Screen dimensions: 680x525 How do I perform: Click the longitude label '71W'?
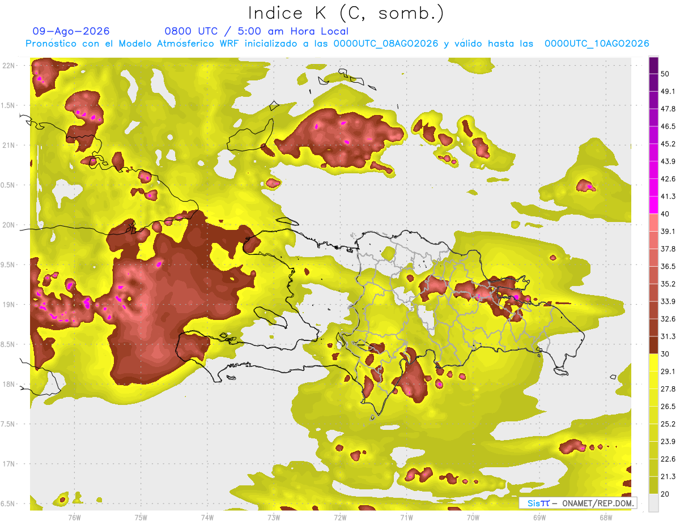(x=406, y=518)
